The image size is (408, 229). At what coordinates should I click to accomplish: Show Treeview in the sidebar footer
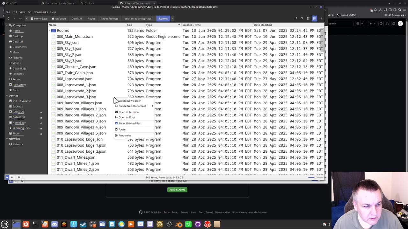point(12,177)
